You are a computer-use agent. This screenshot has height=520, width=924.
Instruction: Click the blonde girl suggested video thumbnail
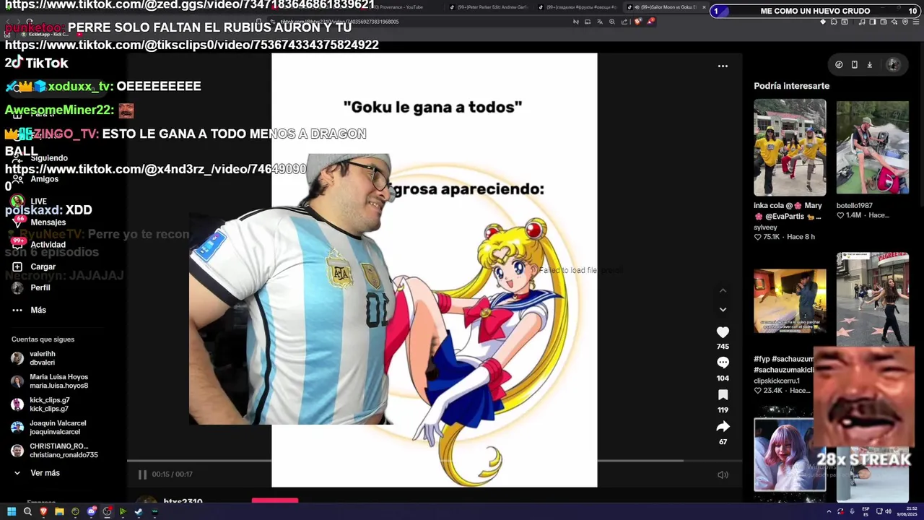pyautogui.click(x=790, y=455)
